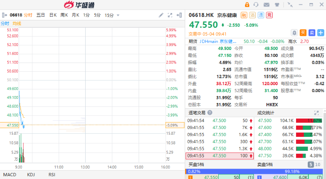The image size is (326, 179).
Task: Click the 卖盘5档 heading
Action: [x=265, y=165]
